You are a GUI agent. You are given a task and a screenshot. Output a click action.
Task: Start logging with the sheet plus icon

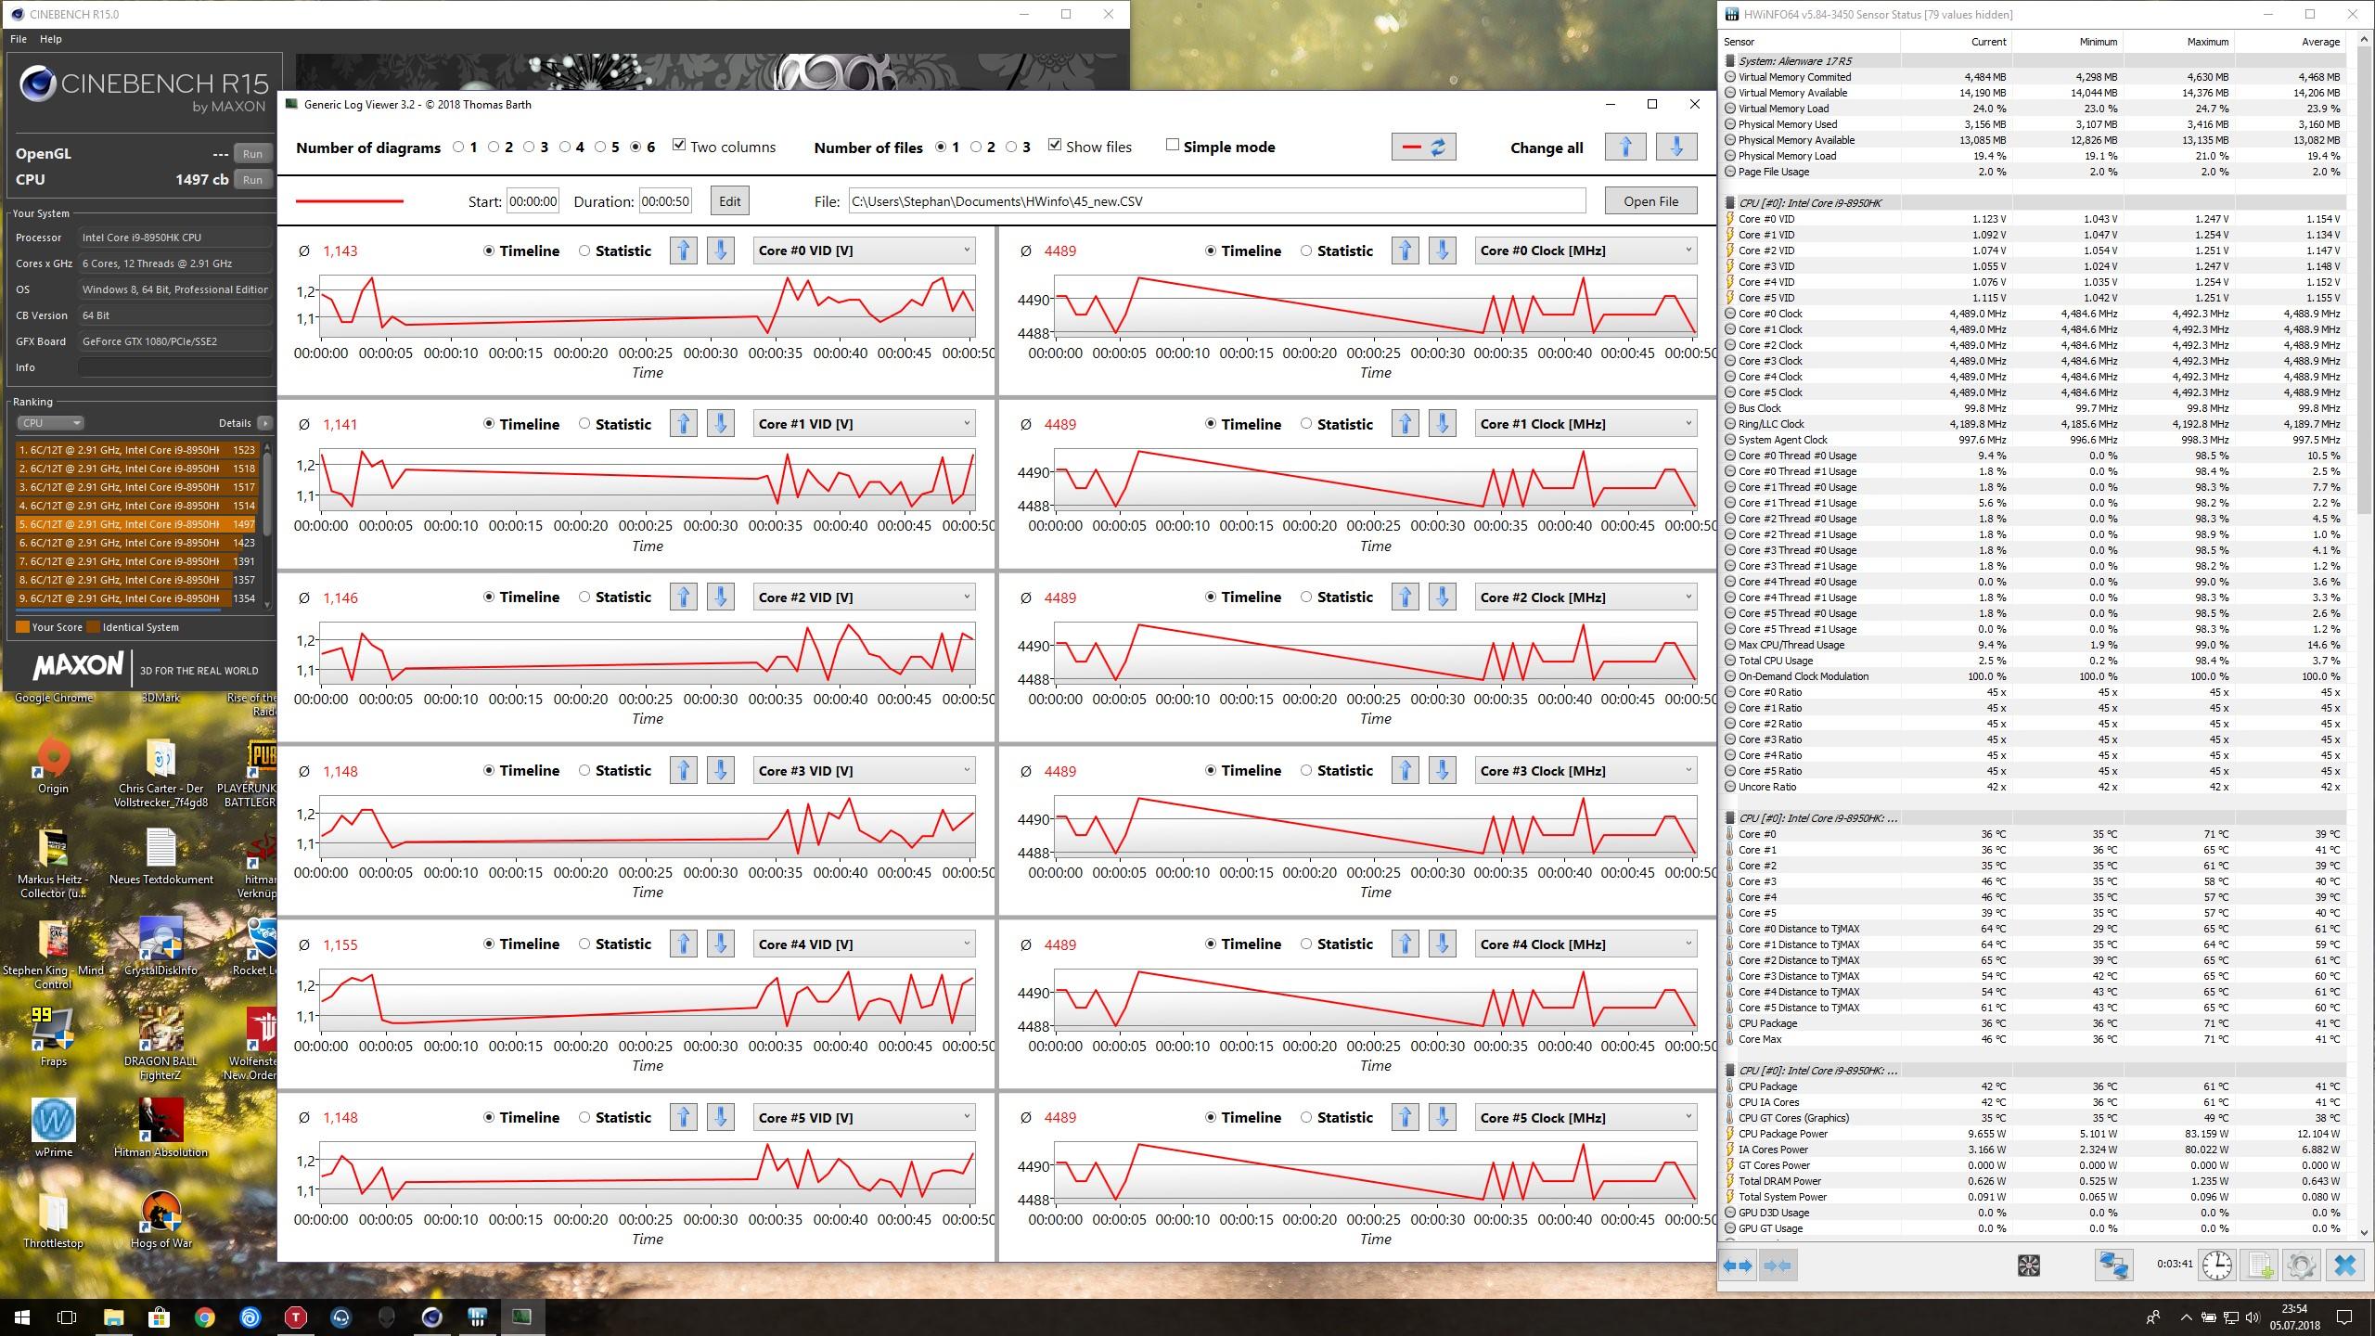2260,1265
